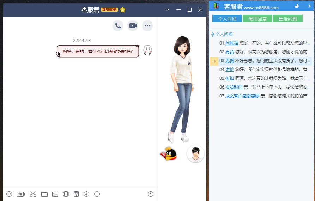Select the scissors screenshot tool

click(33, 194)
